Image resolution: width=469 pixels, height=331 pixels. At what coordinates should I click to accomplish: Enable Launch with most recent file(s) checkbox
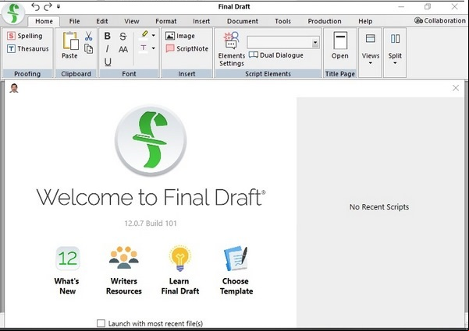click(x=101, y=323)
